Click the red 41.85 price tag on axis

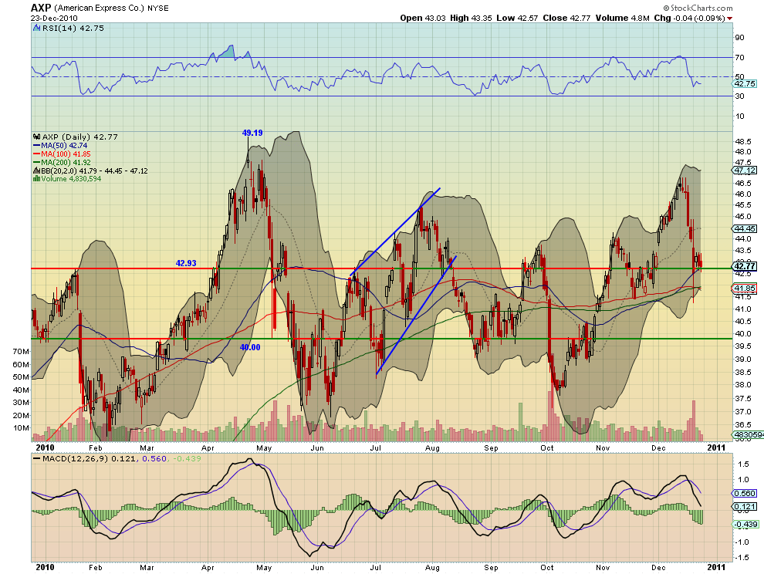tap(745, 288)
